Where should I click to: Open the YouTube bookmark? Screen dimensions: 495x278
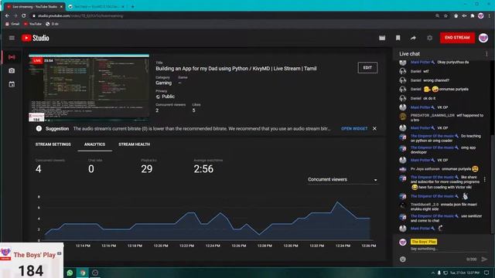click(32, 24)
